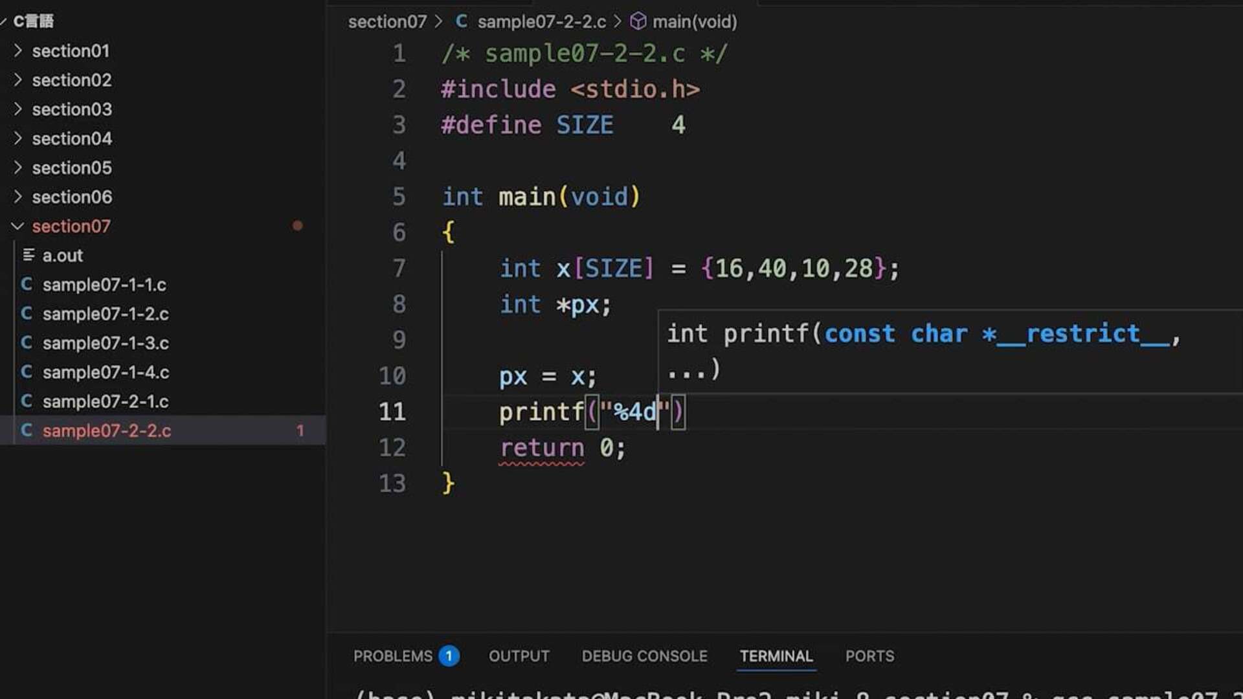Click C file icon of sample07-1-1.c
Viewport: 1243px width, 699px height.
coord(27,284)
